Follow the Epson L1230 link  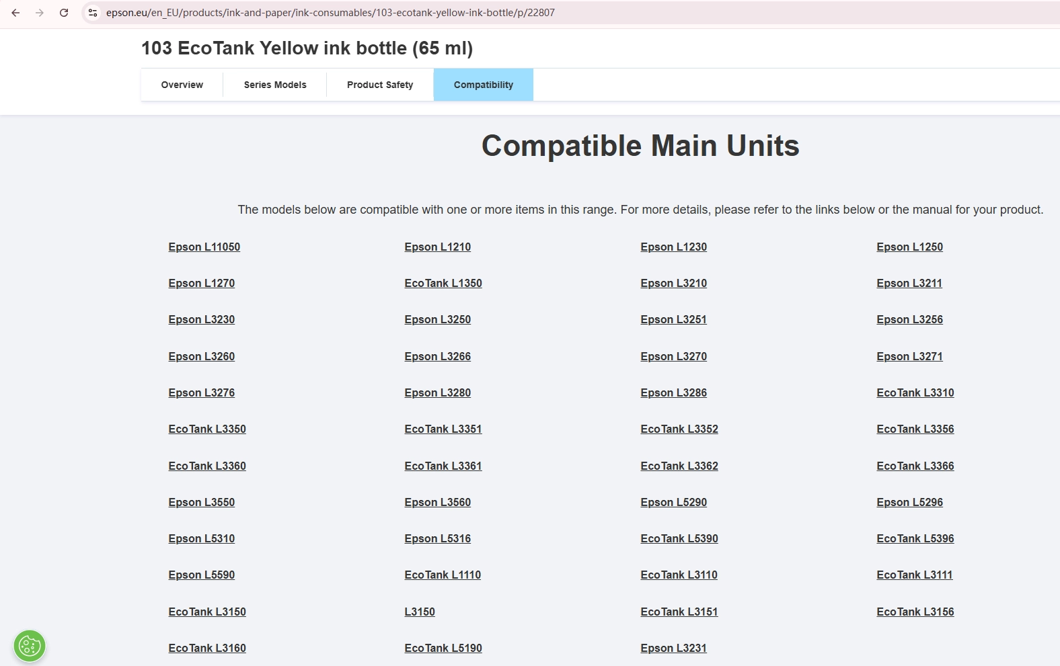pos(673,247)
